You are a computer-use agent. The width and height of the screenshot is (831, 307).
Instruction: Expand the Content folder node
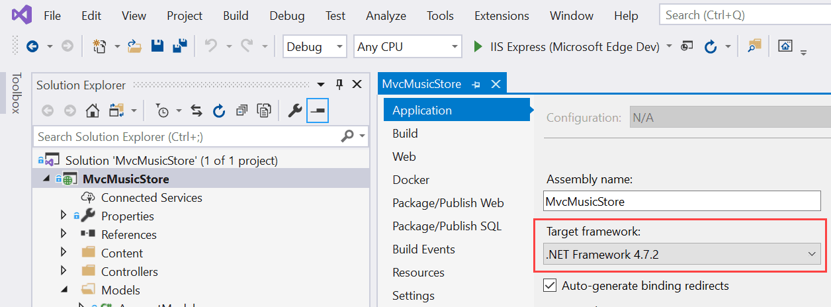(x=64, y=252)
